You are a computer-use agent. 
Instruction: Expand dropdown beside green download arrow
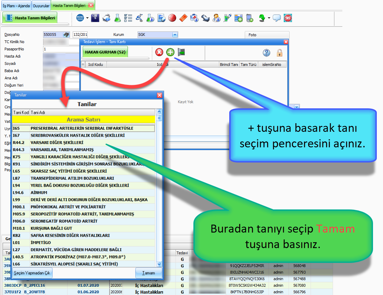[x=269, y=18]
